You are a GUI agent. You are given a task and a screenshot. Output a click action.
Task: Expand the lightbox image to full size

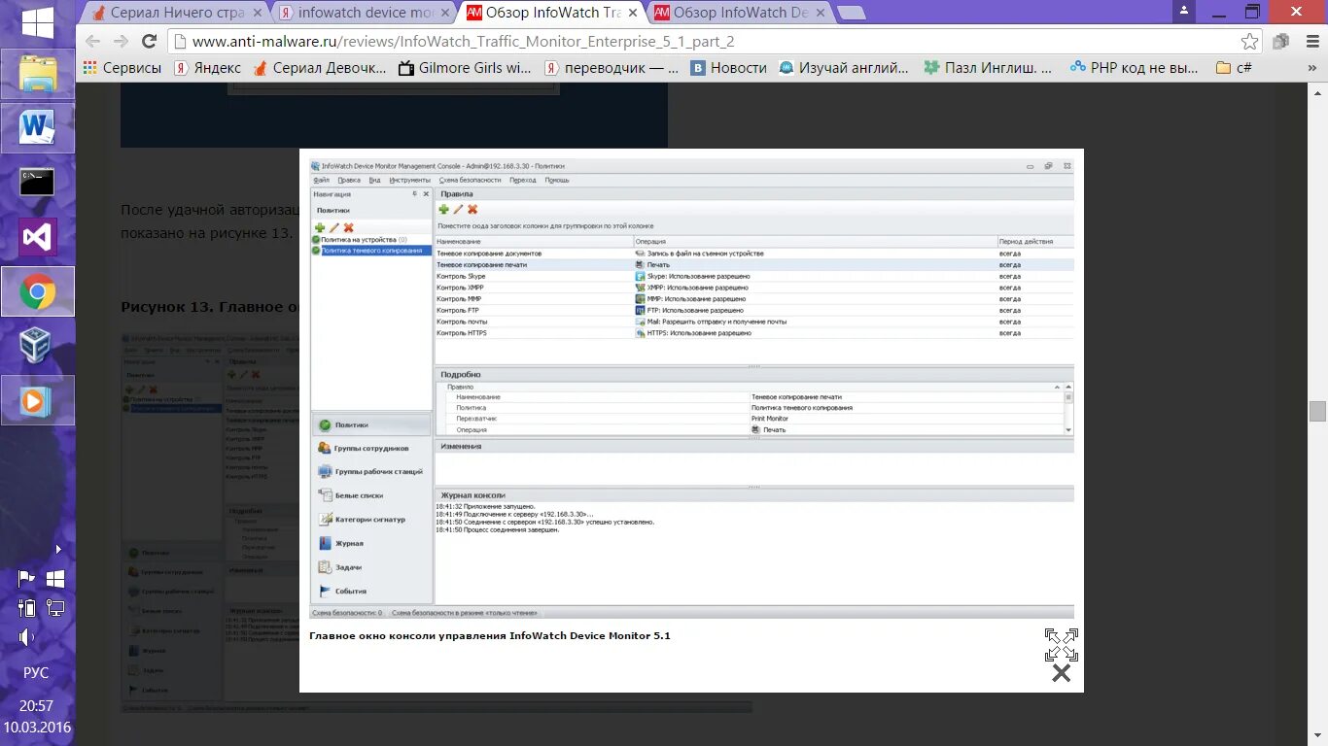(x=1062, y=645)
